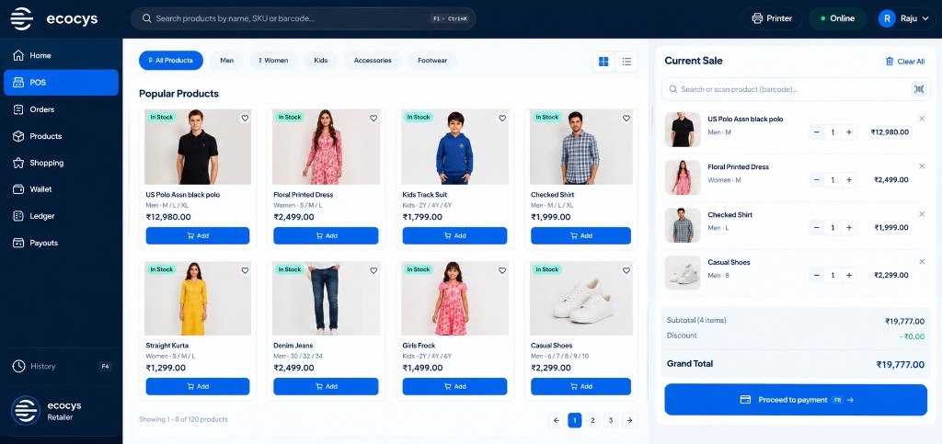Filter products by Women category
The image size is (942, 444).
coord(273,61)
